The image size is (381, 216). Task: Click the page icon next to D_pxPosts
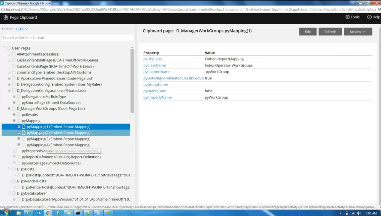coord(13,169)
